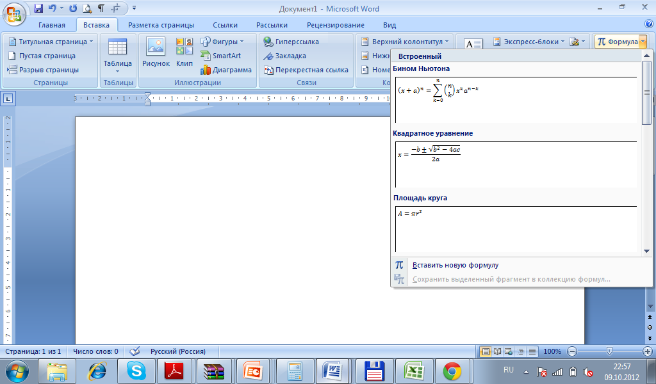Select Web Layout view button
Image resolution: width=656 pixels, height=384 pixels.
[508, 351]
